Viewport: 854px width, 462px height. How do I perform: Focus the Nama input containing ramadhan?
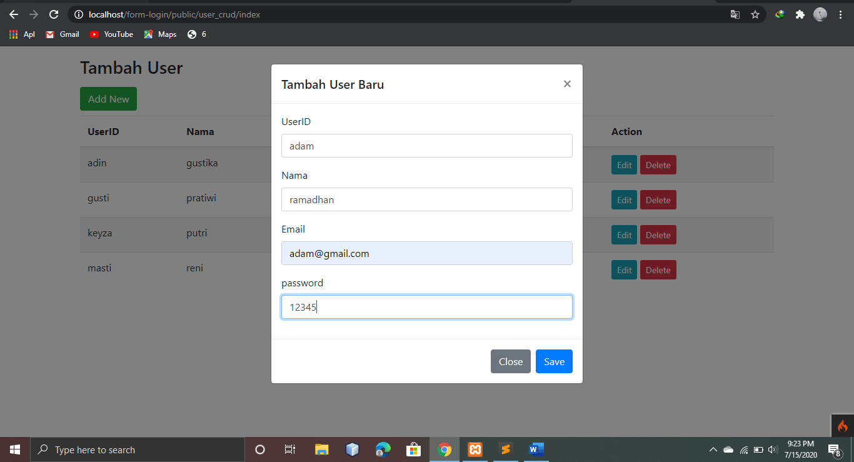click(427, 199)
